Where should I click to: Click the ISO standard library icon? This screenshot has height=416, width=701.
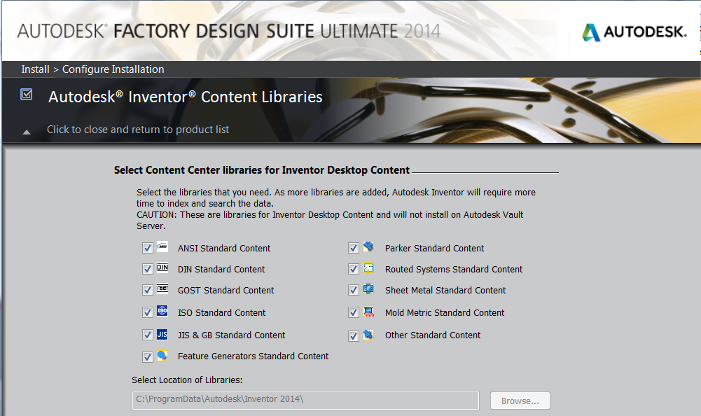[161, 312]
